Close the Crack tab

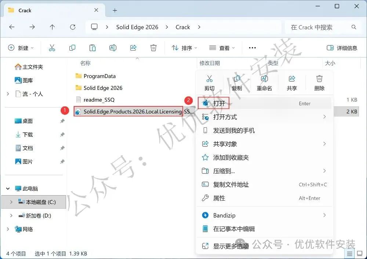[x=96, y=10]
